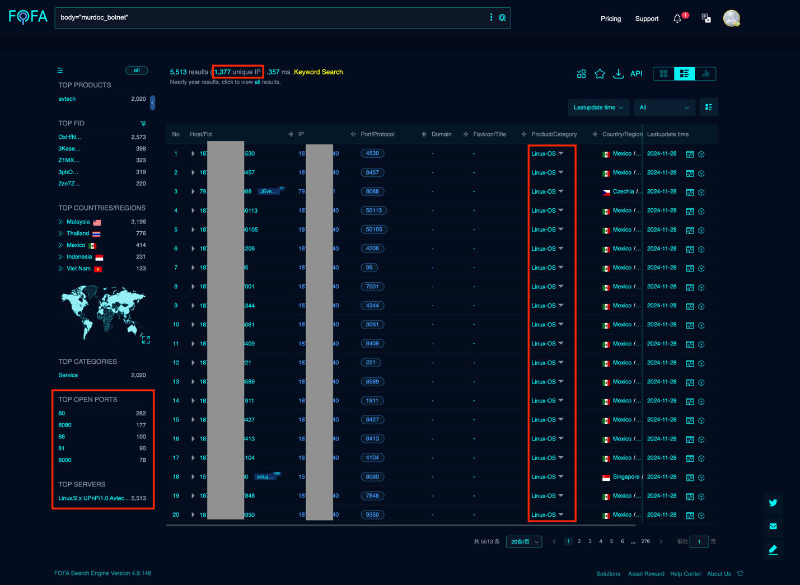
Task: Enlarge the map with fullscreen icon
Action: coord(146,339)
